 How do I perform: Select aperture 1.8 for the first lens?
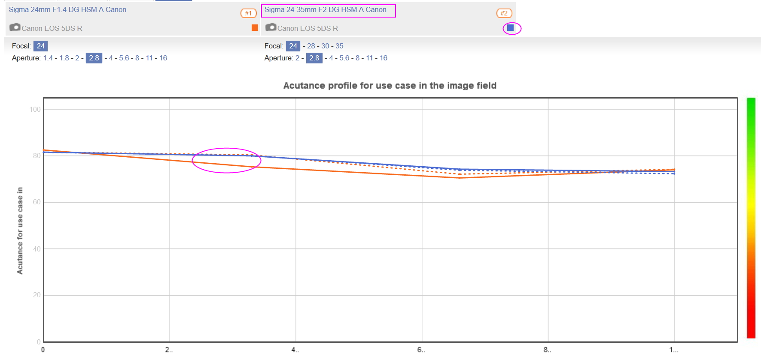click(x=64, y=58)
